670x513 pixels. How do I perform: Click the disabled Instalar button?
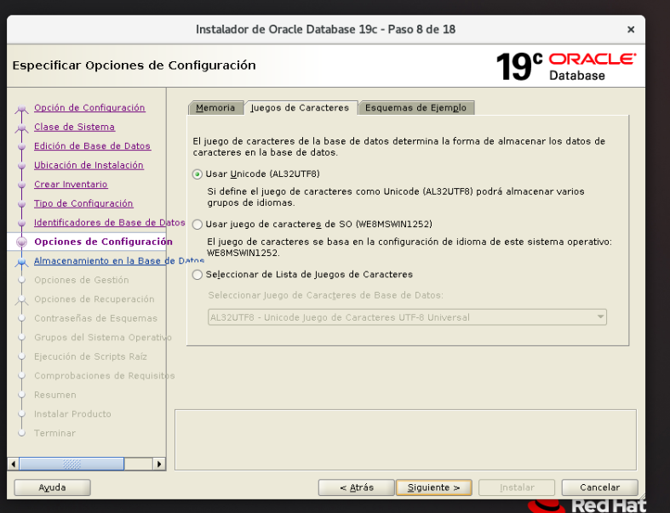pyautogui.click(x=517, y=487)
